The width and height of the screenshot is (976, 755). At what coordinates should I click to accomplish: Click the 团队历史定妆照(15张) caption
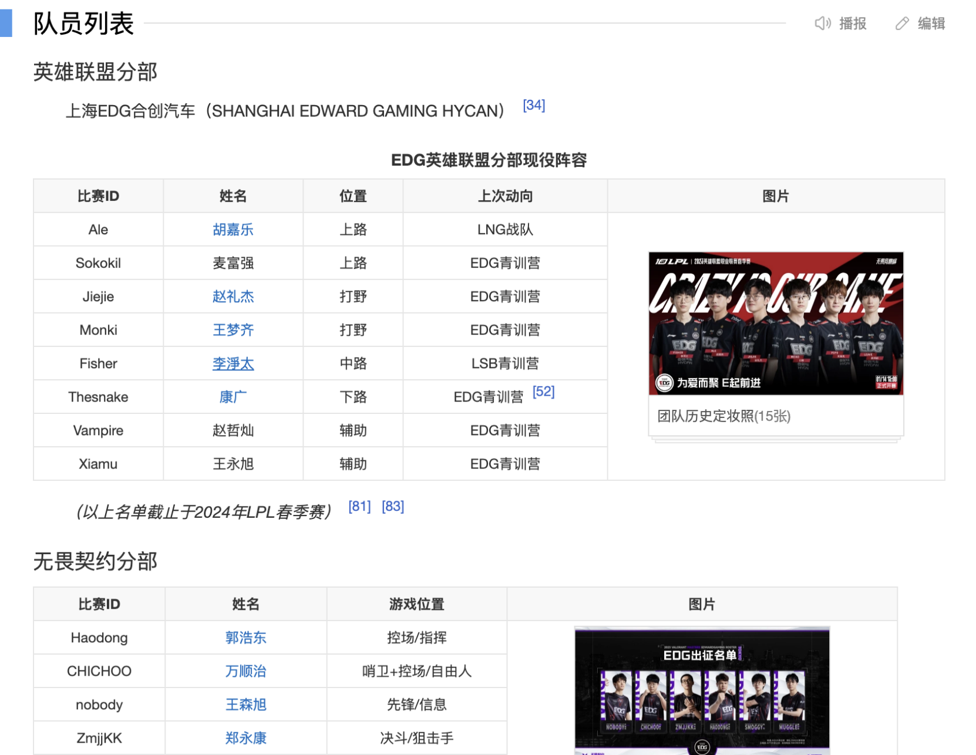(x=723, y=416)
